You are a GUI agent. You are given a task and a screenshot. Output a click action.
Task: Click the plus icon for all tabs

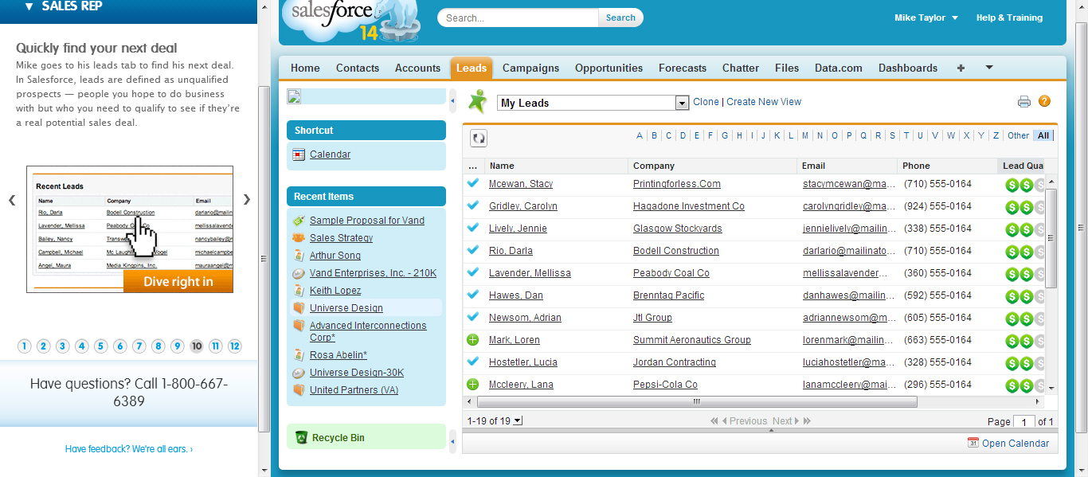[961, 68]
